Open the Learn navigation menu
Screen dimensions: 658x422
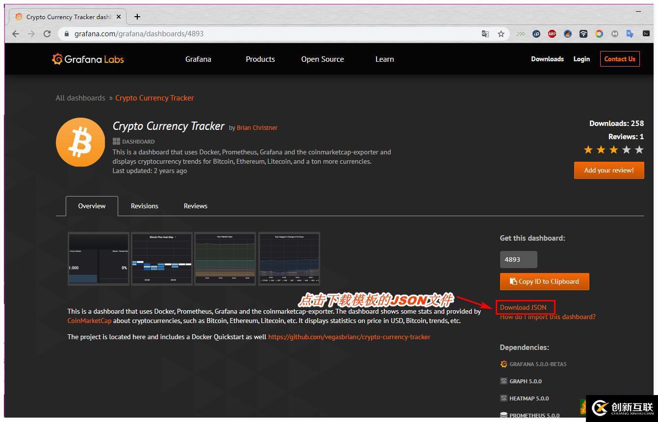[385, 59]
